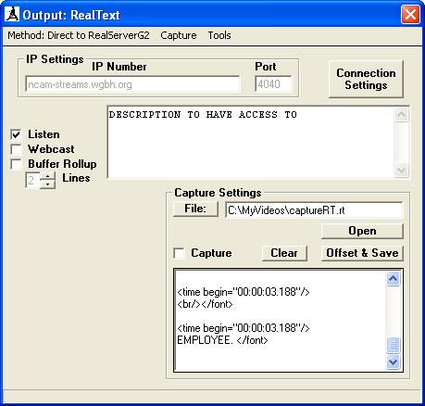Decrease the Lines spinner value
This screenshot has height=406, width=425.
click(47, 184)
